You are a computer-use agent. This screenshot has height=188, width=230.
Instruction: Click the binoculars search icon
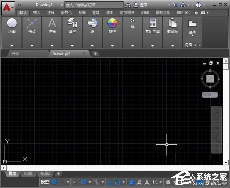click(x=128, y=5)
